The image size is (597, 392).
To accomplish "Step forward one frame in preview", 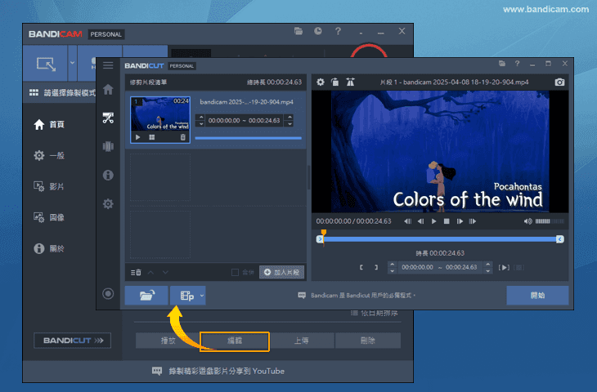I will tap(460, 221).
